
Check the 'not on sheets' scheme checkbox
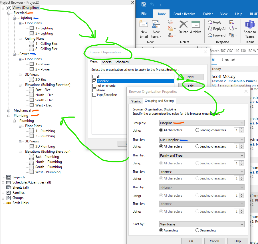[x=94, y=86]
